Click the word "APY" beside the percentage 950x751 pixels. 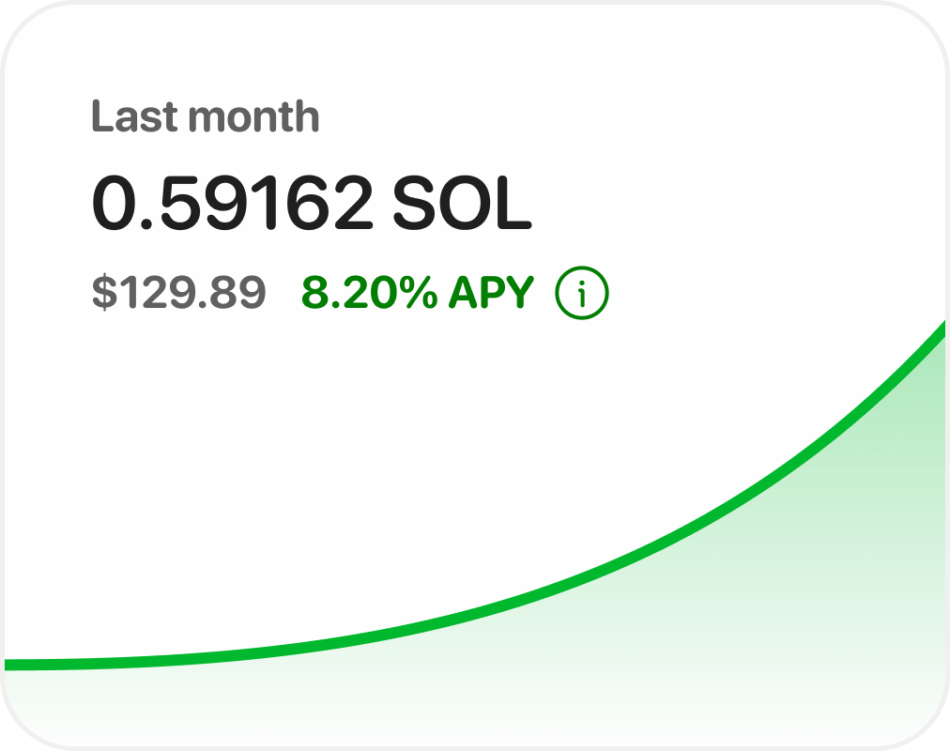pyautogui.click(x=490, y=294)
